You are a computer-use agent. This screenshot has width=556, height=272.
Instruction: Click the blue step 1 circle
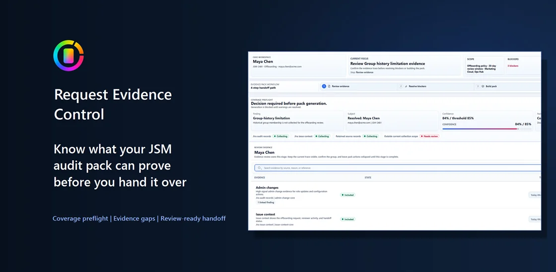(x=324, y=86)
